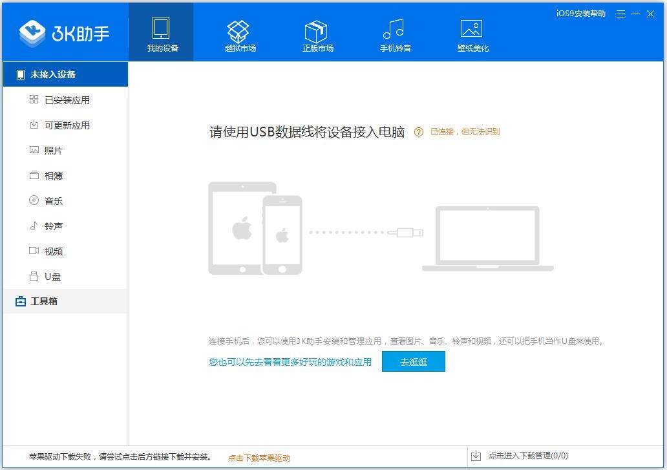This screenshot has width=667, height=470.
Task: Open the download manager icon at bottom right
Action: point(477,455)
